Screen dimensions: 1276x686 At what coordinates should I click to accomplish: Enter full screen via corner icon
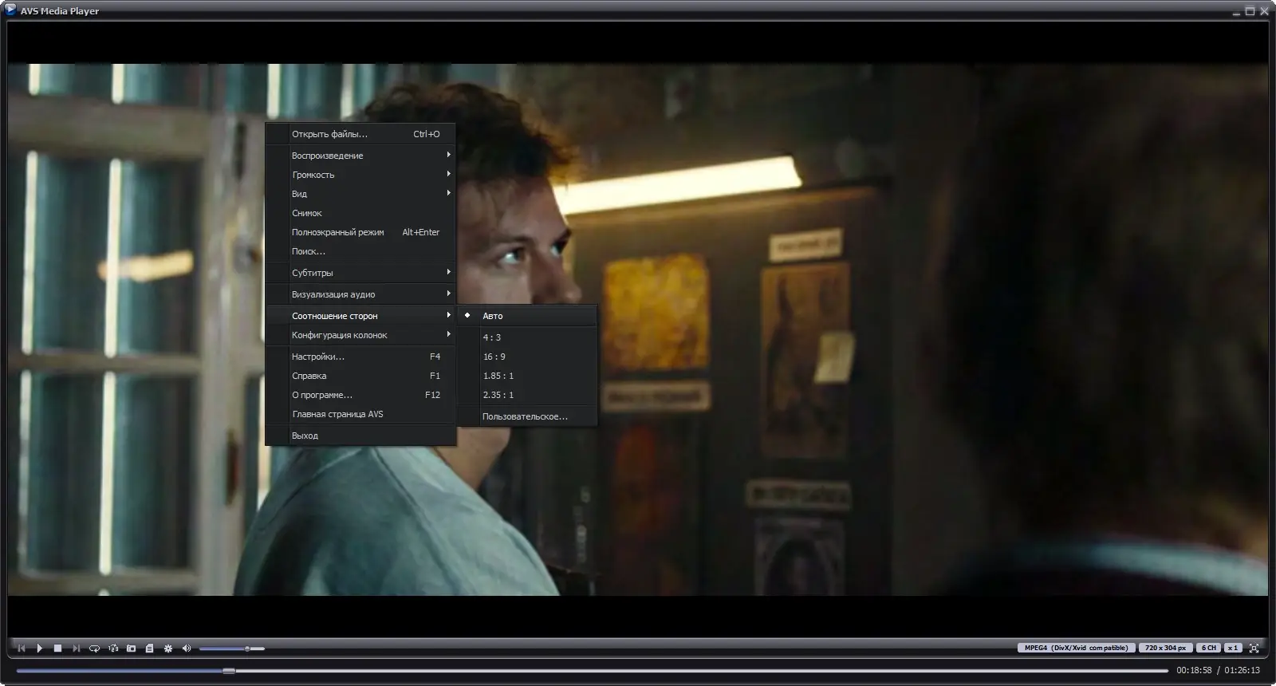1254,648
